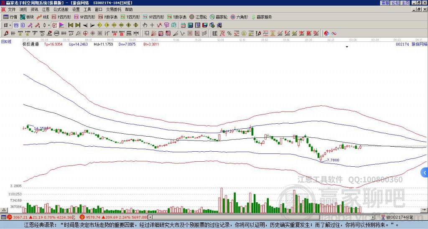Step left with black arrow icon
The height and width of the screenshot is (229, 428).
click(85, 25)
